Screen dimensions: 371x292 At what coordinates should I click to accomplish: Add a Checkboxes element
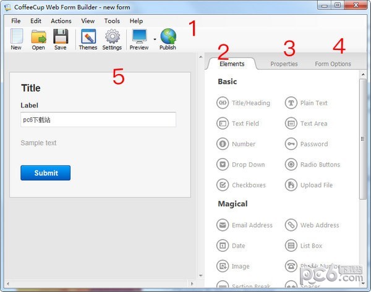click(241, 185)
